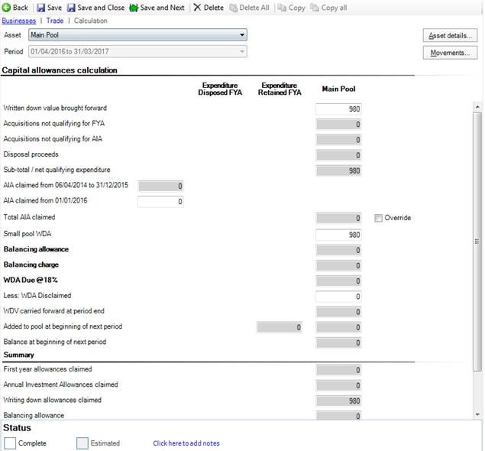Click the Acquisitions not qualifying for FYA value

(338, 125)
